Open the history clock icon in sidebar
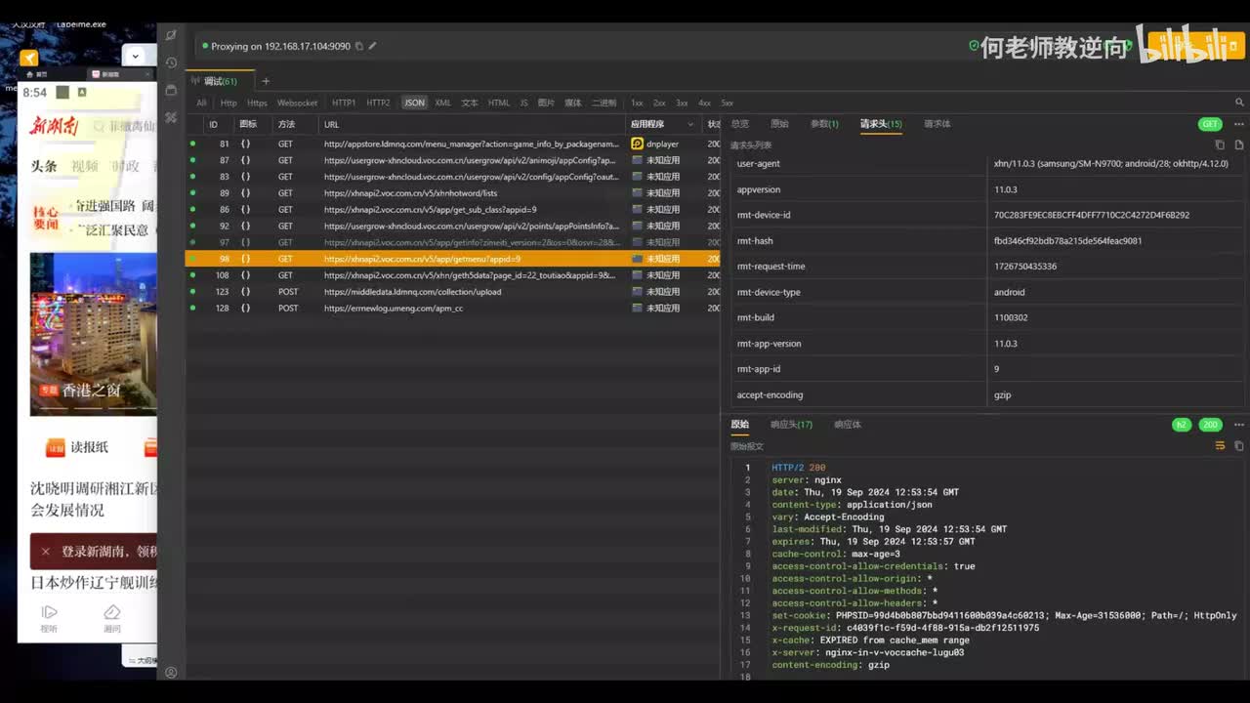The width and height of the screenshot is (1250, 703). pos(171,62)
